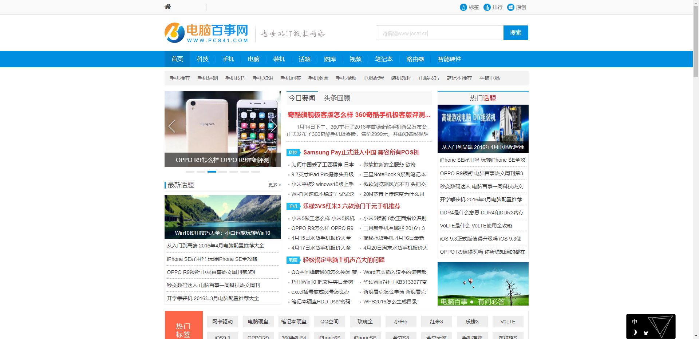Open 电脑配置 sub-navigation link
This screenshot has height=339, width=699.
[x=374, y=78]
